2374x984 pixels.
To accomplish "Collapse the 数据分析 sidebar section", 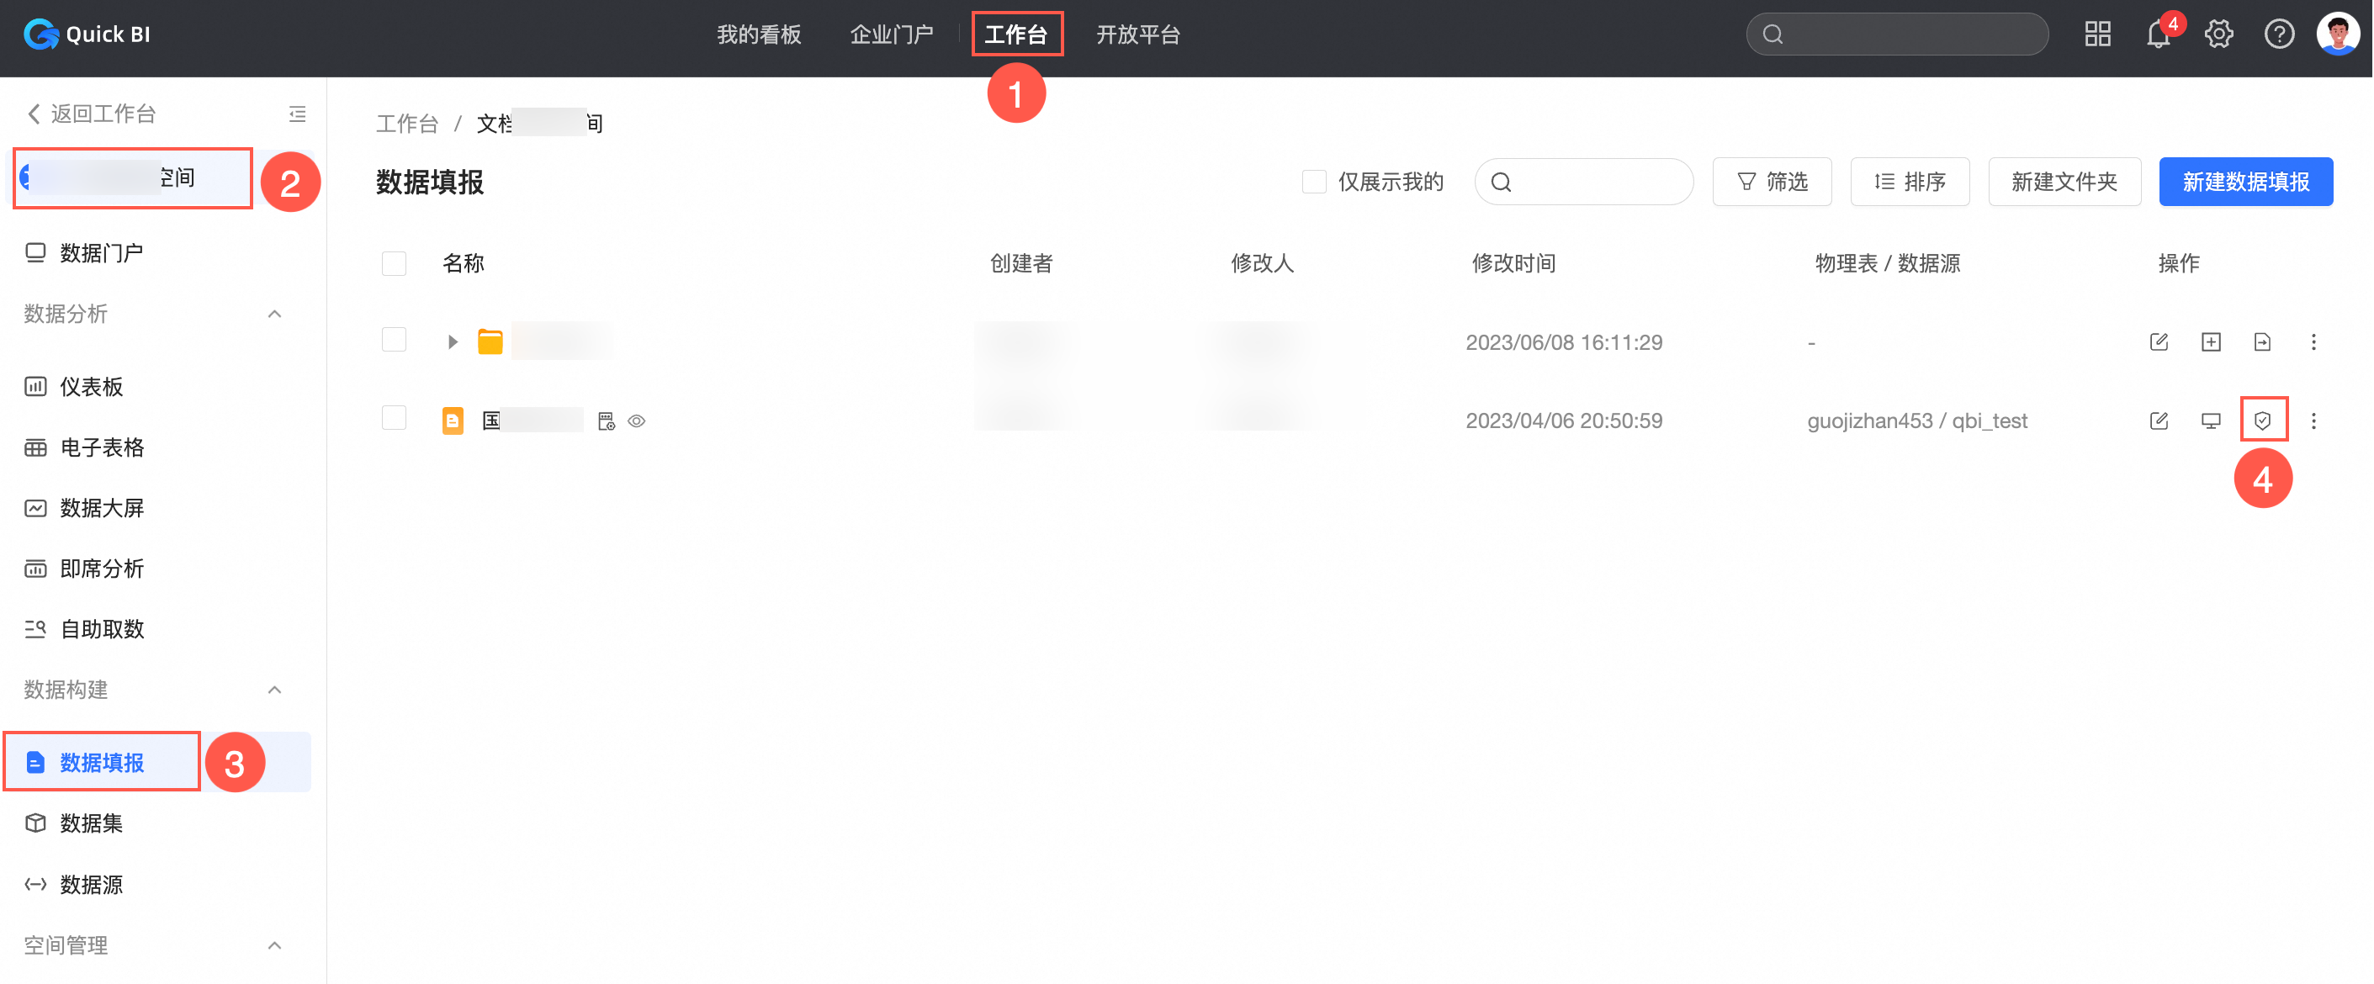I will 273,315.
